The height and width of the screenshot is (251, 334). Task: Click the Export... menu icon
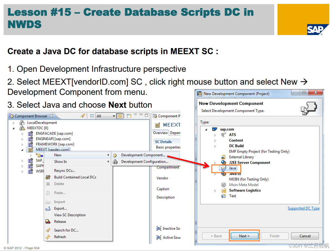(48, 209)
